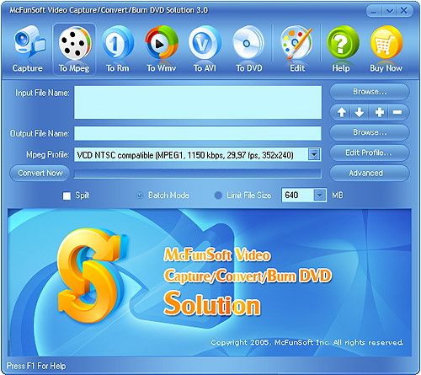This screenshot has width=421, height=375.
Task: Expand the Mpeg Profile dropdown
Action: tap(314, 154)
